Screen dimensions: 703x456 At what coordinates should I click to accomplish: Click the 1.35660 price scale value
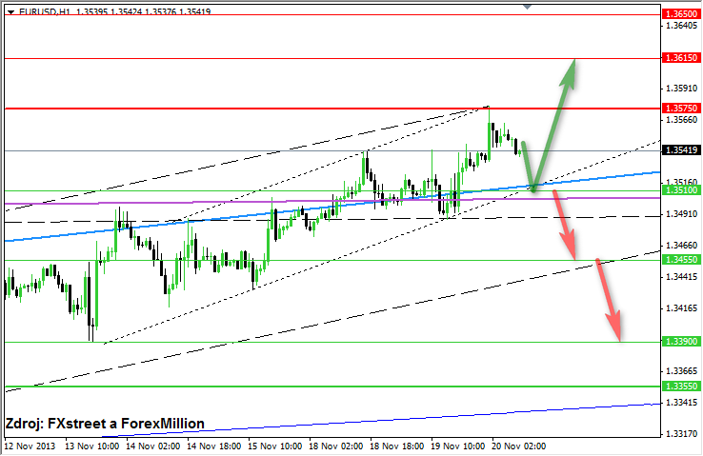681,120
